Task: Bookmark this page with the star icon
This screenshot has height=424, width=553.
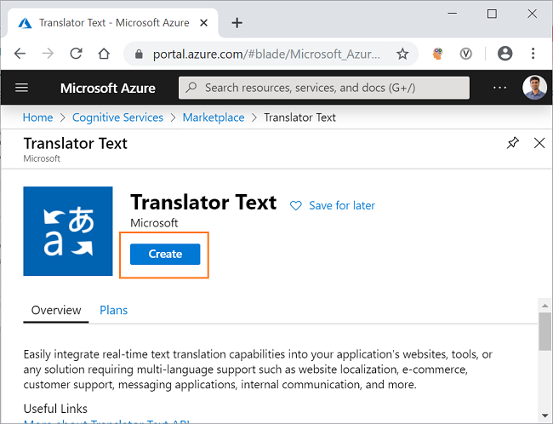Action: (402, 54)
